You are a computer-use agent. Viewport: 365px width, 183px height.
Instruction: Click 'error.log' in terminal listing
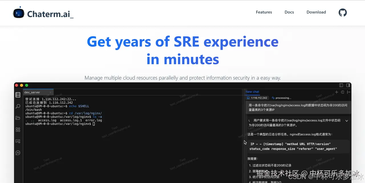pos(94,120)
